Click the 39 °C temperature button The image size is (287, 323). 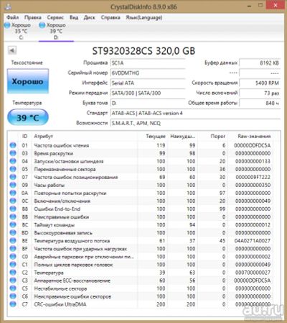(x=28, y=117)
